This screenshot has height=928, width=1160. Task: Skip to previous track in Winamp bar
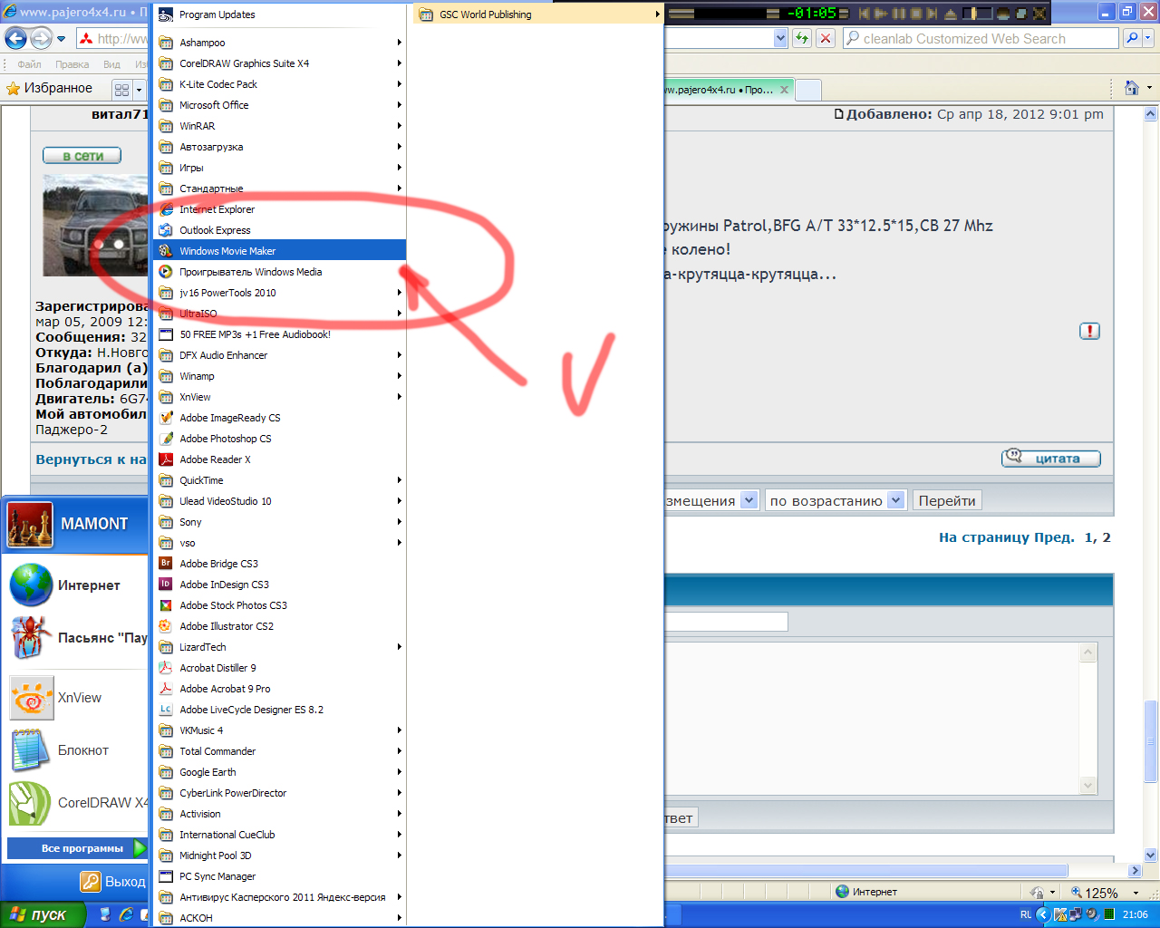coord(865,14)
